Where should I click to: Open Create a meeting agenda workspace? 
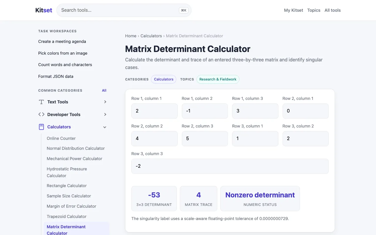(62, 41)
